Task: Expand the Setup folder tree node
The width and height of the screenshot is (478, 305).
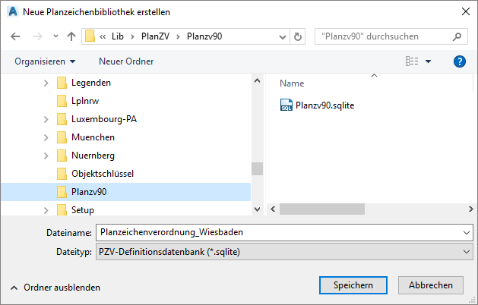Action: 46,210
